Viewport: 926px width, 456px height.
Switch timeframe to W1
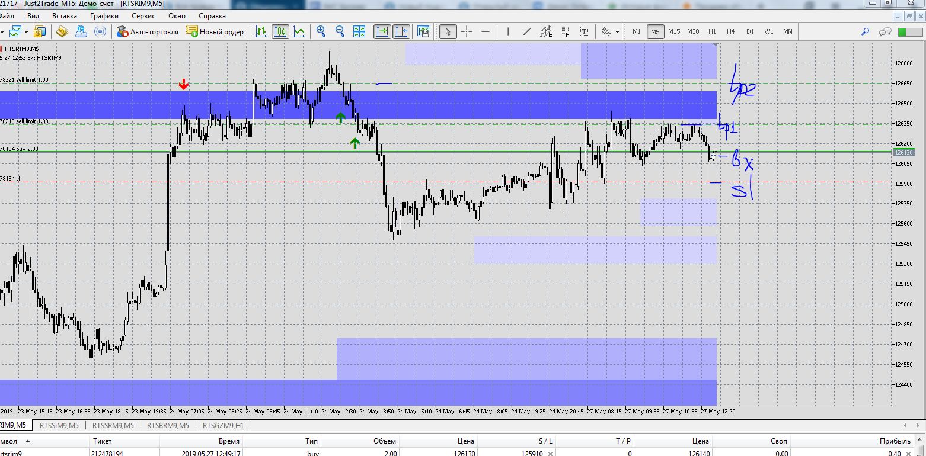pyautogui.click(x=769, y=31)
